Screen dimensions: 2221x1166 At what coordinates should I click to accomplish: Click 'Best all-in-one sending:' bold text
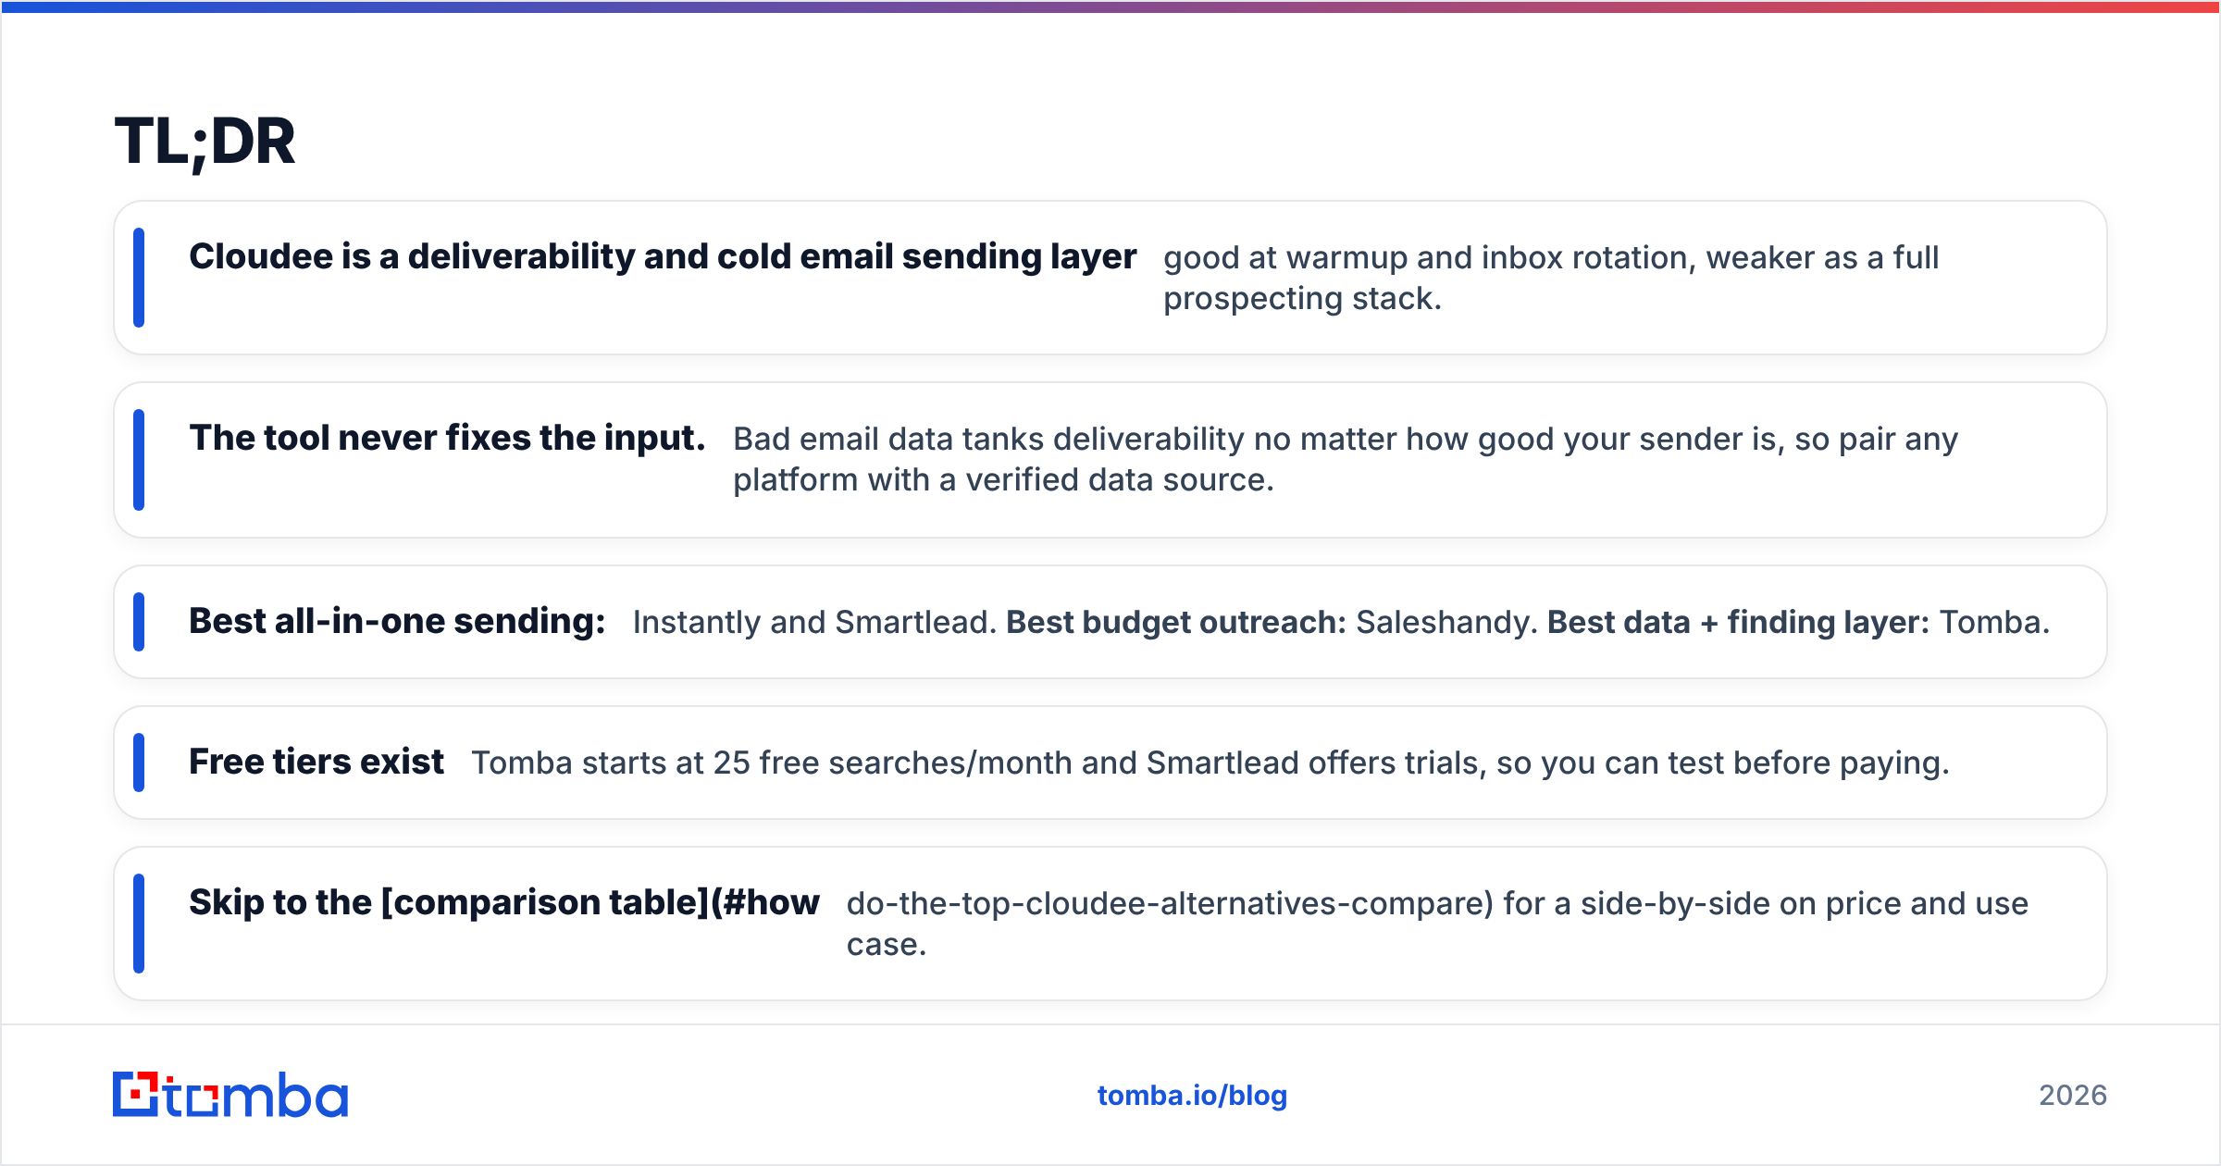[x=397, y=621]
